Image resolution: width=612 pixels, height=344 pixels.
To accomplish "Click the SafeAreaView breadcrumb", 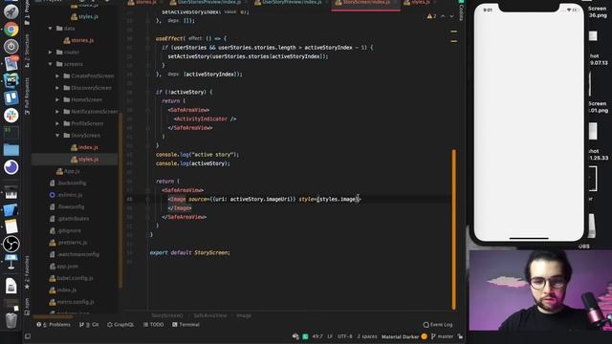I will coord(210,315).
